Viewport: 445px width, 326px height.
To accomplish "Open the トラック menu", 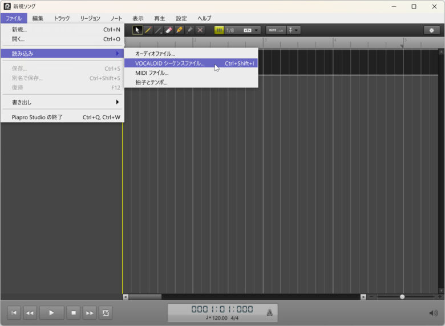I will tap(62, 18).
